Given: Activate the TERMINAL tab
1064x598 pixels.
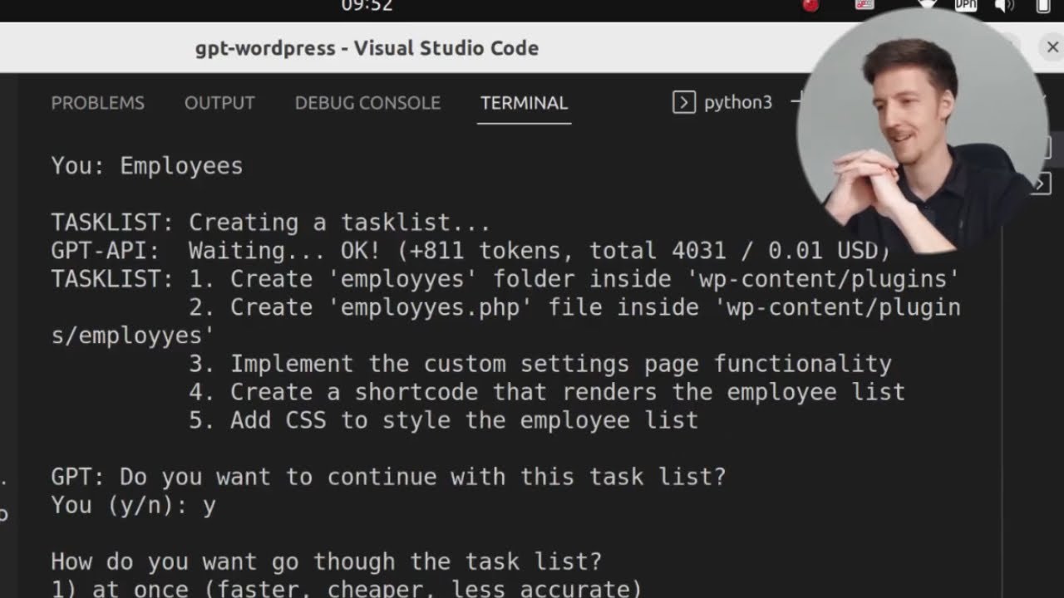Looking at the screenshot, I should pos(524,103).
